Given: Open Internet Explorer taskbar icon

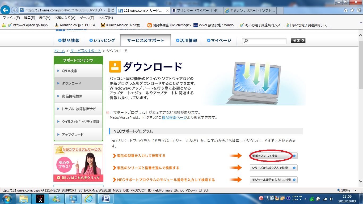Looking at the screenshot, I should (x=89, y=198).
